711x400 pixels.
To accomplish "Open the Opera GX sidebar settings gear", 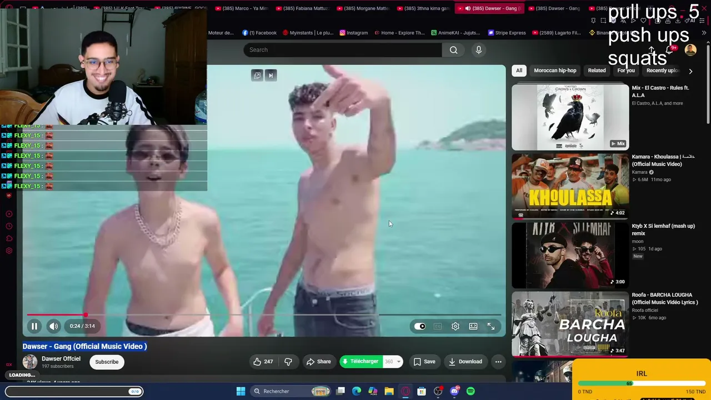I will tap(9, 251).
